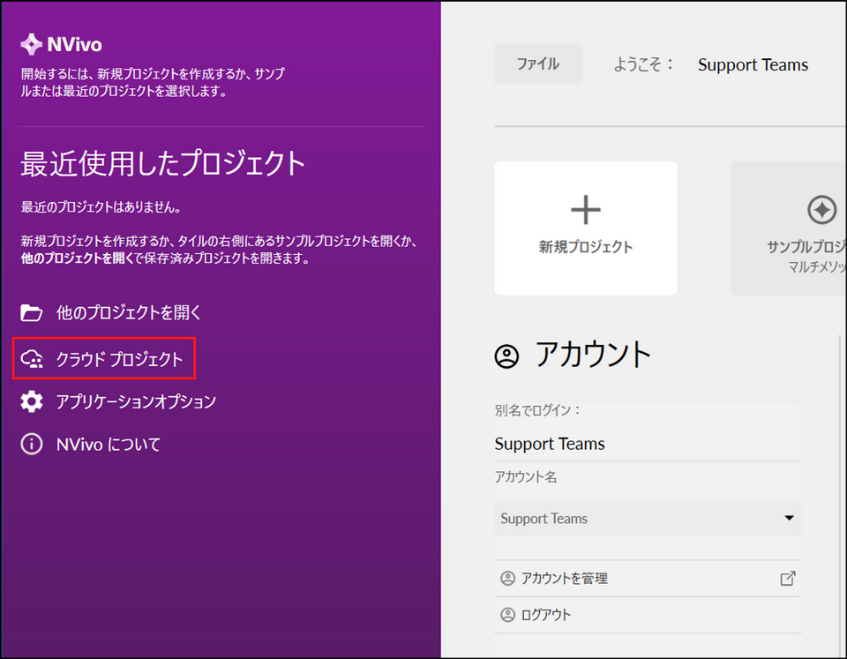
Task: Click the external link icon beside アカウントを管理
Action: (788, 579)
